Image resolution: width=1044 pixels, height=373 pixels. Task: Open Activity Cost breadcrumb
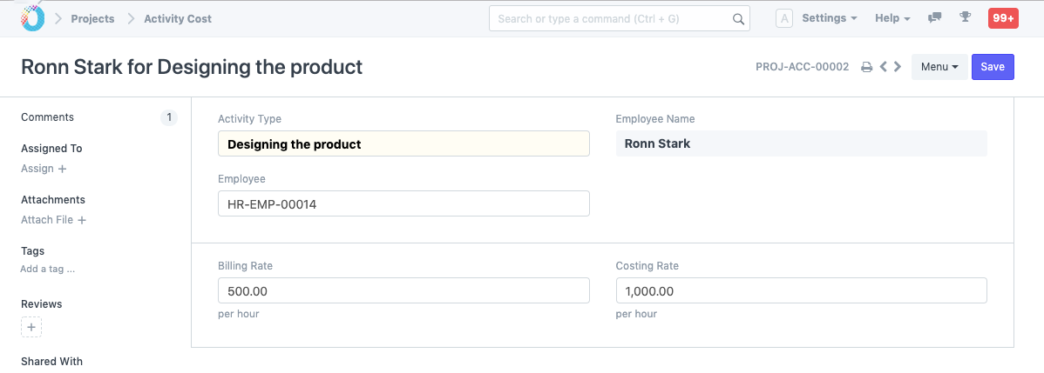[x=178, y=18]
